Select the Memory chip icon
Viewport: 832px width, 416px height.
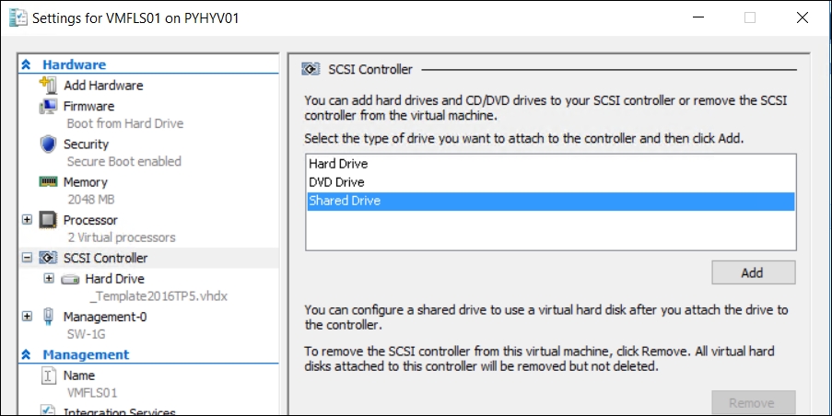point(48,182)
